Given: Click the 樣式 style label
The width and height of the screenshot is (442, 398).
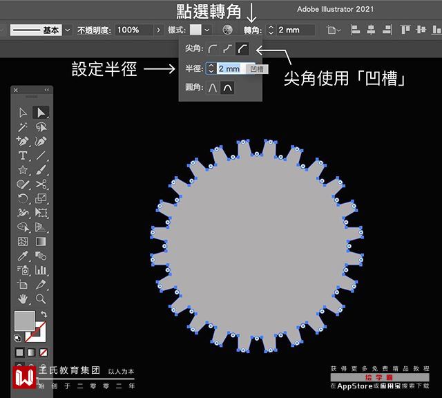Looking at the screenshot, I should (x=177, y=30).
